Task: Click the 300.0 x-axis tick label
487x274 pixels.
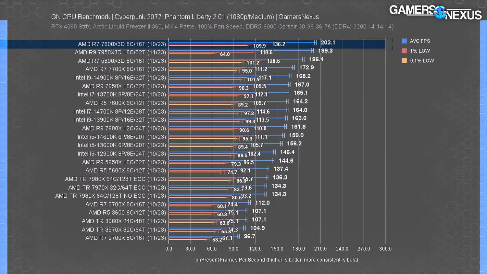Action: tap(385, 249)
